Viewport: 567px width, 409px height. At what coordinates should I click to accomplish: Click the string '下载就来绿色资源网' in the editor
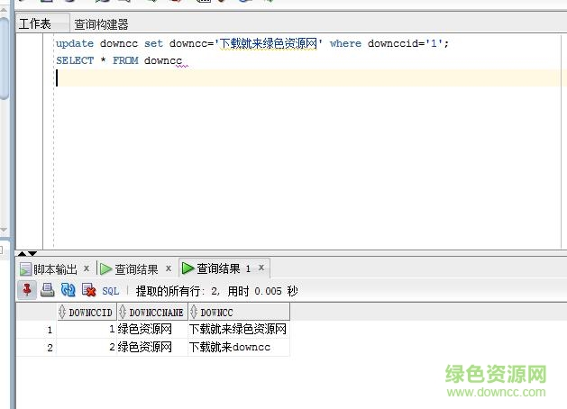click(x=269, y=43)
